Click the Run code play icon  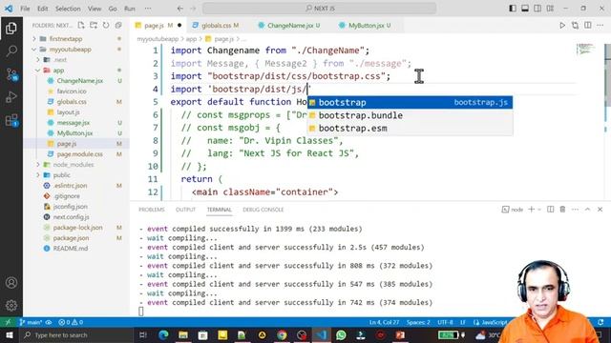tap(562, 26)
